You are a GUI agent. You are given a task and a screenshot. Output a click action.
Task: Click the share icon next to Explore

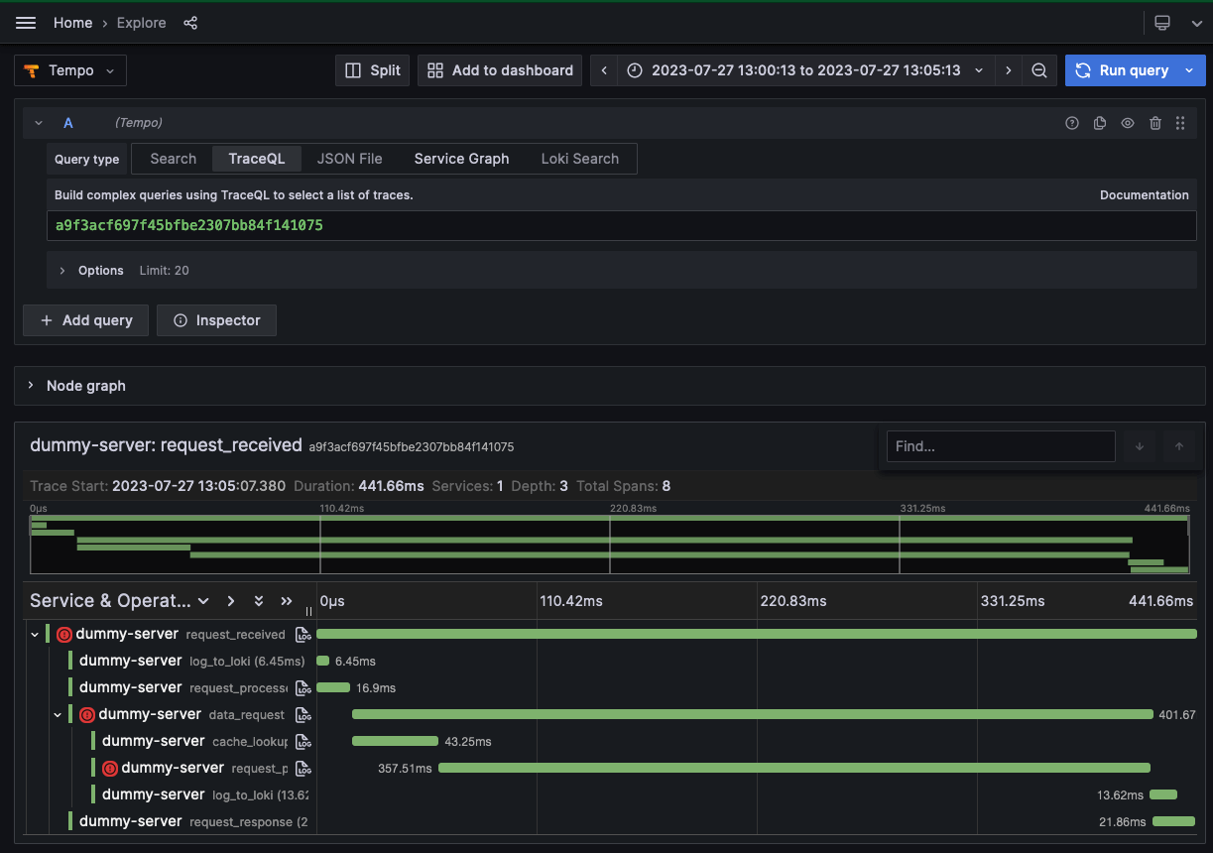pos(190,23)
